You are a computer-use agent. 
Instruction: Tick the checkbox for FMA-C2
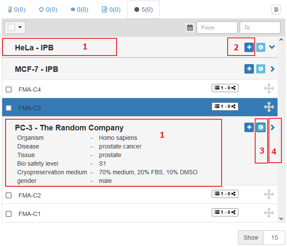tap(9, 195)
